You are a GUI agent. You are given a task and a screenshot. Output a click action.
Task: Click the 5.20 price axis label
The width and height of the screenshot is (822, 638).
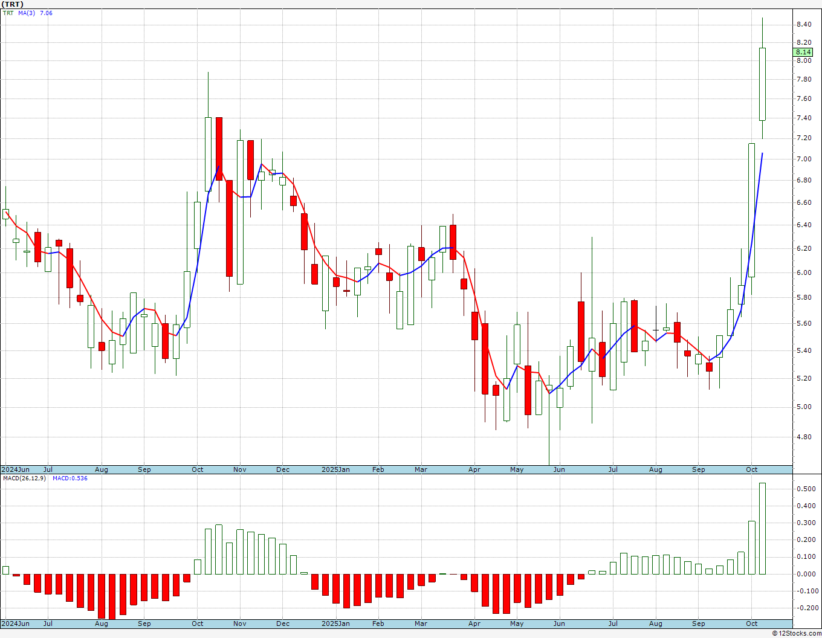click(x=804, y=378)
